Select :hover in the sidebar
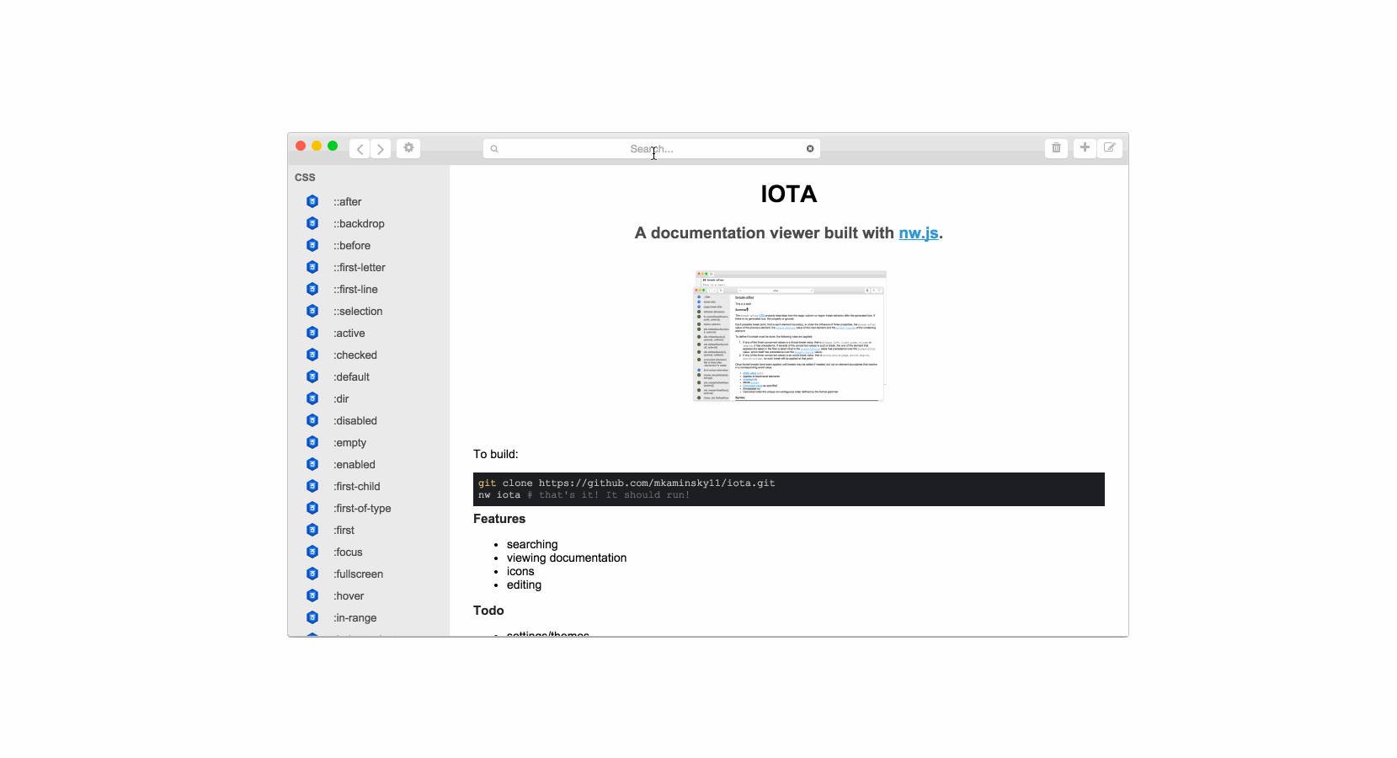This screenshot has height=758, width=1397. (349, 596)
